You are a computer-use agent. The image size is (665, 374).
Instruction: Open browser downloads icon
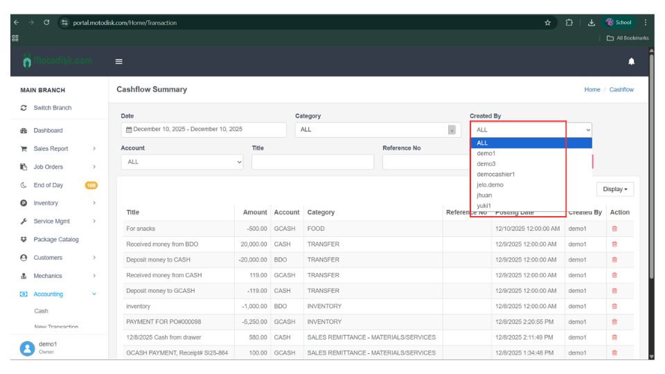[x=591, y=22]
